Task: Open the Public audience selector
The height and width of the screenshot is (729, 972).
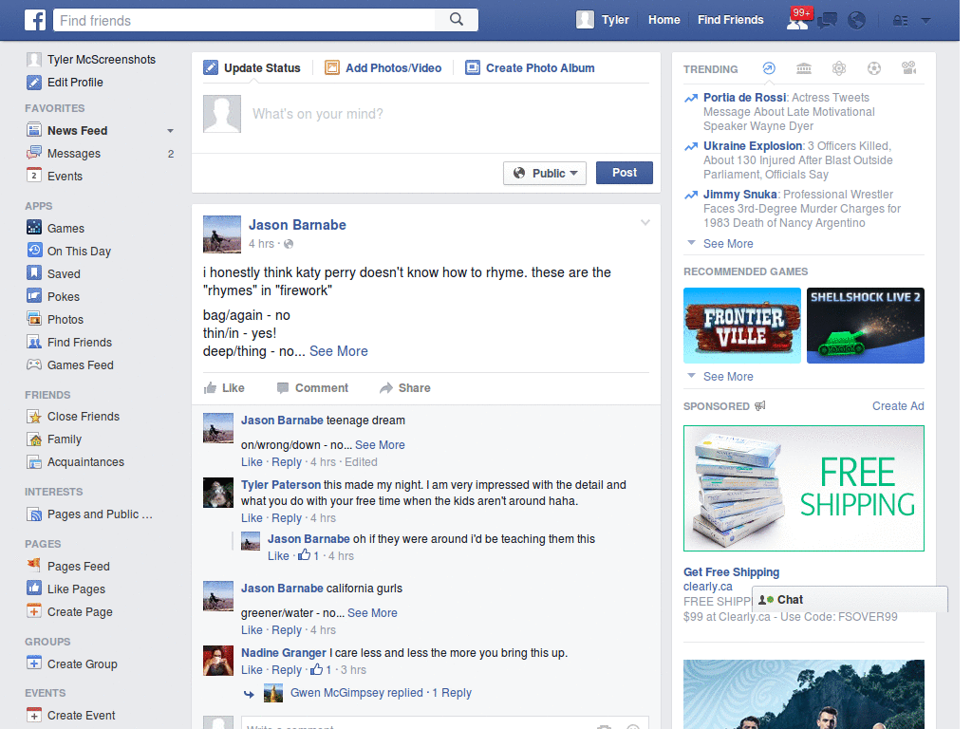Action: [545, 173]
